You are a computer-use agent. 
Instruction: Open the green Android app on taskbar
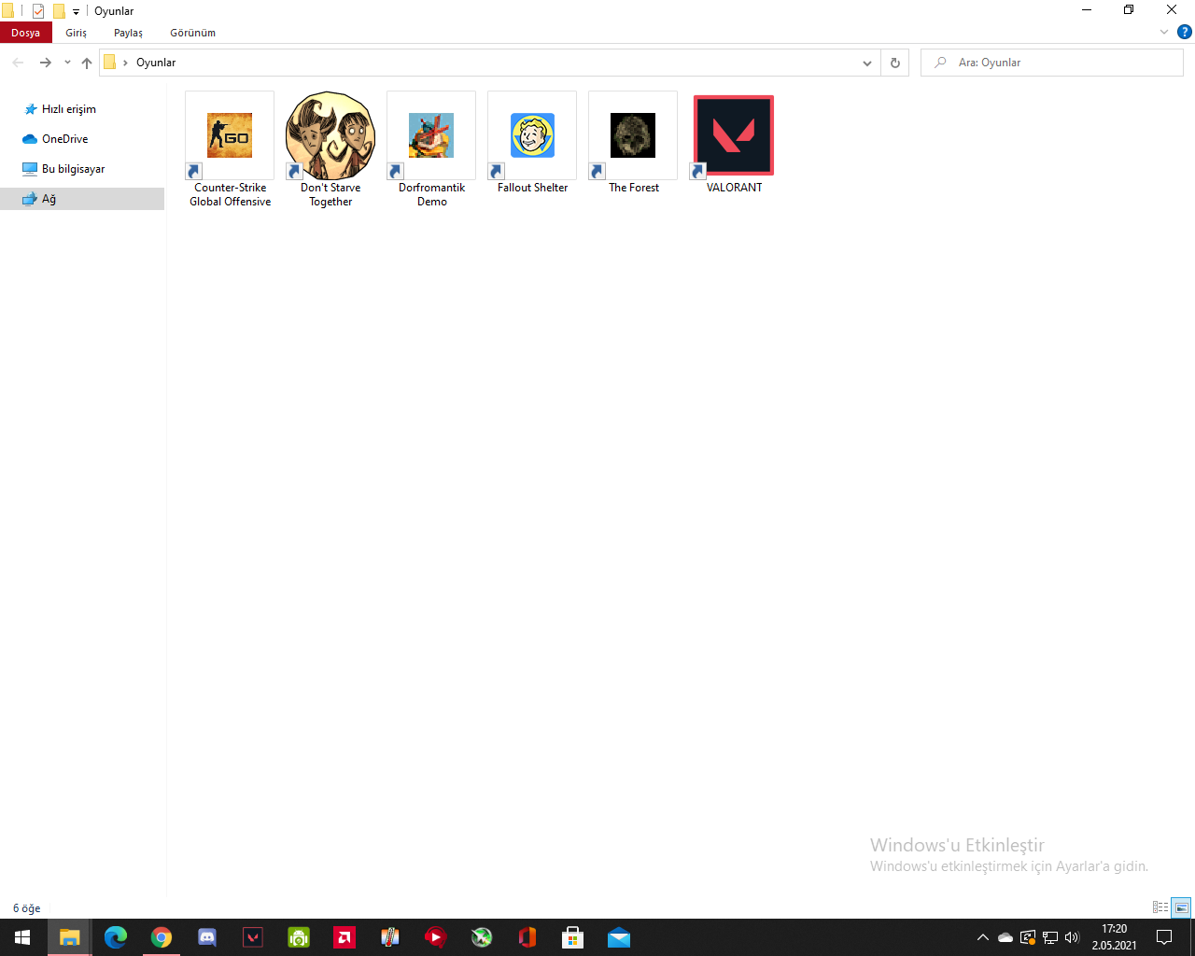coord(299,937)
